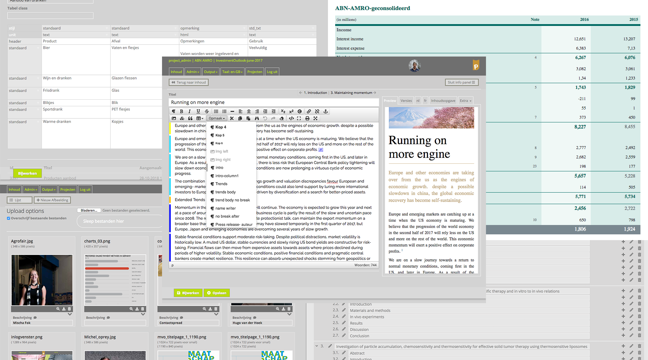Image resolution: width=648 pixels, height=360 pixels.
Task: Switch to the Versies tab
Action: click(x=406, y=101)
